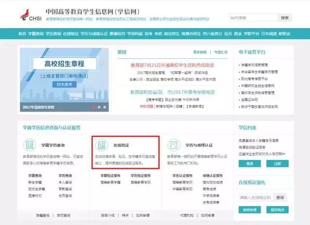Open 代理机构 footer link

(187, 215)
